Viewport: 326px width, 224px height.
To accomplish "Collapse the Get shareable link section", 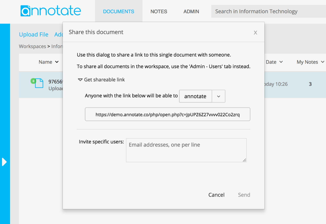I will pyautogui.click(x=101, y=80).
